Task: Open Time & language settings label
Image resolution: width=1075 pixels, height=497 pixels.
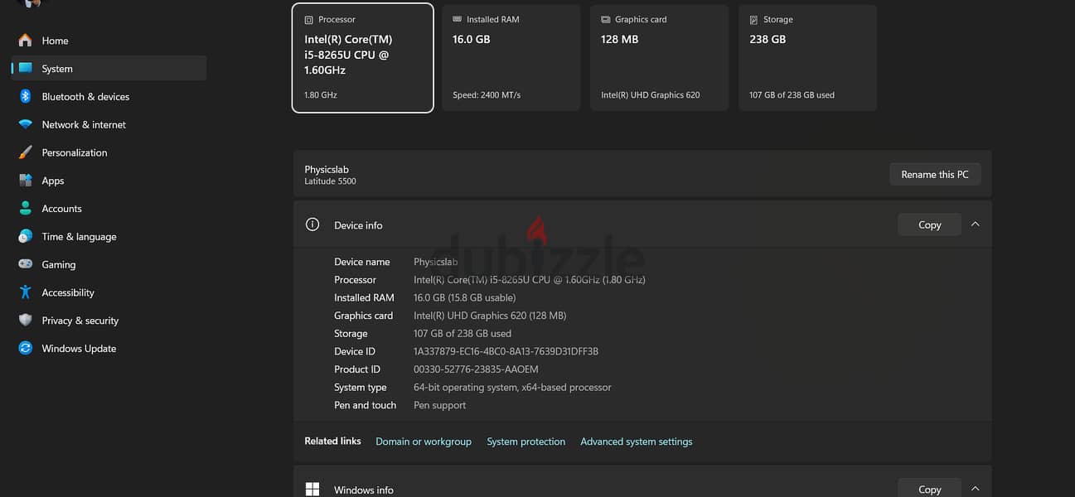Action: point(80,237)
